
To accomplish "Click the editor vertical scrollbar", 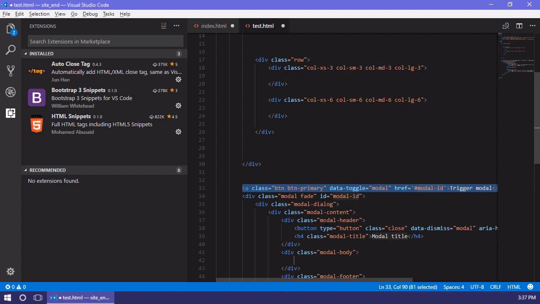I will [x=537, y=118].
